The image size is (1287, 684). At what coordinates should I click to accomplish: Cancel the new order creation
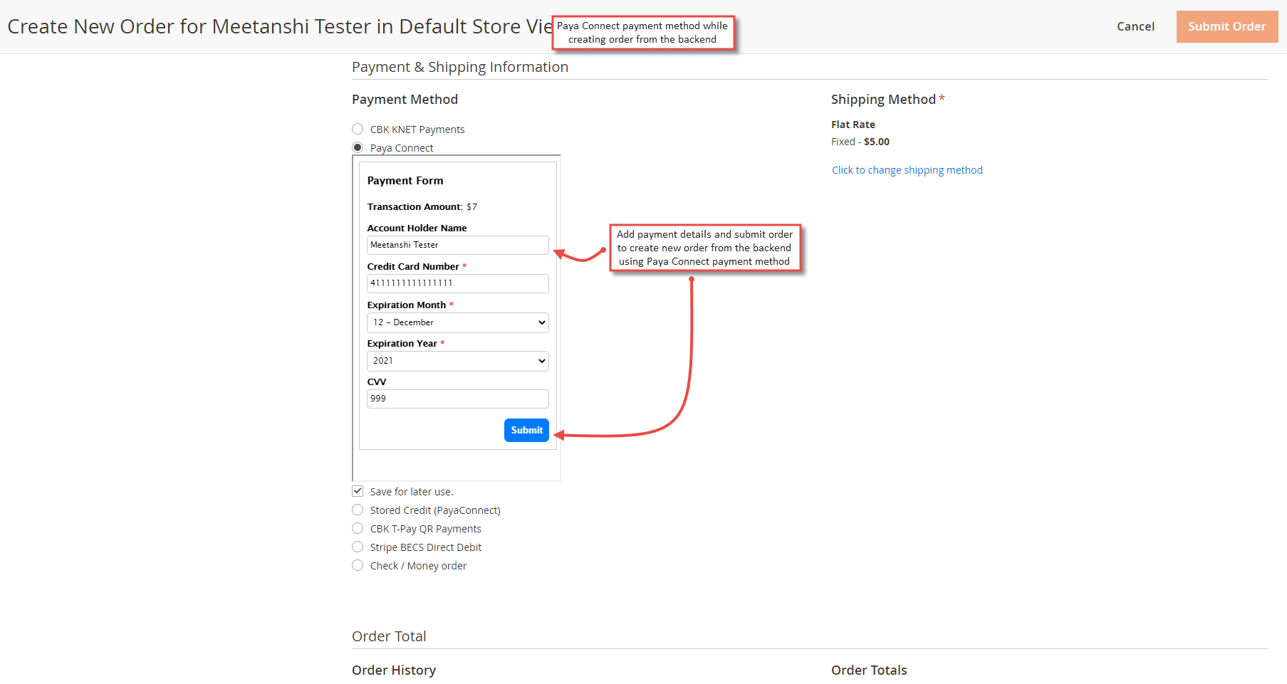[x=1135, y=26]
